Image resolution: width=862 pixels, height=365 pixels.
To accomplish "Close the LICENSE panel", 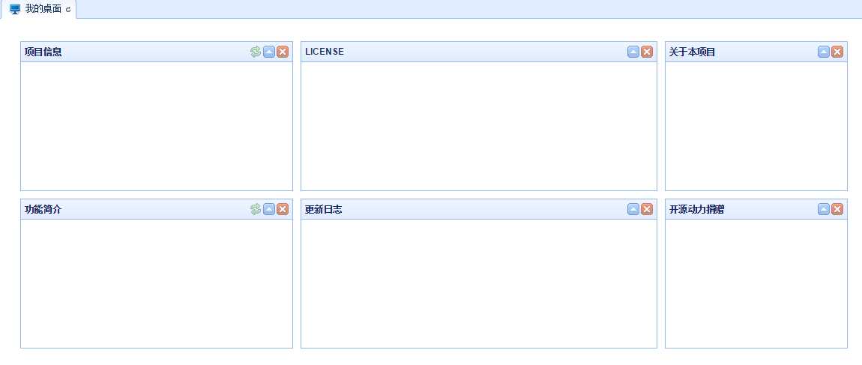I will click(647, 52).
